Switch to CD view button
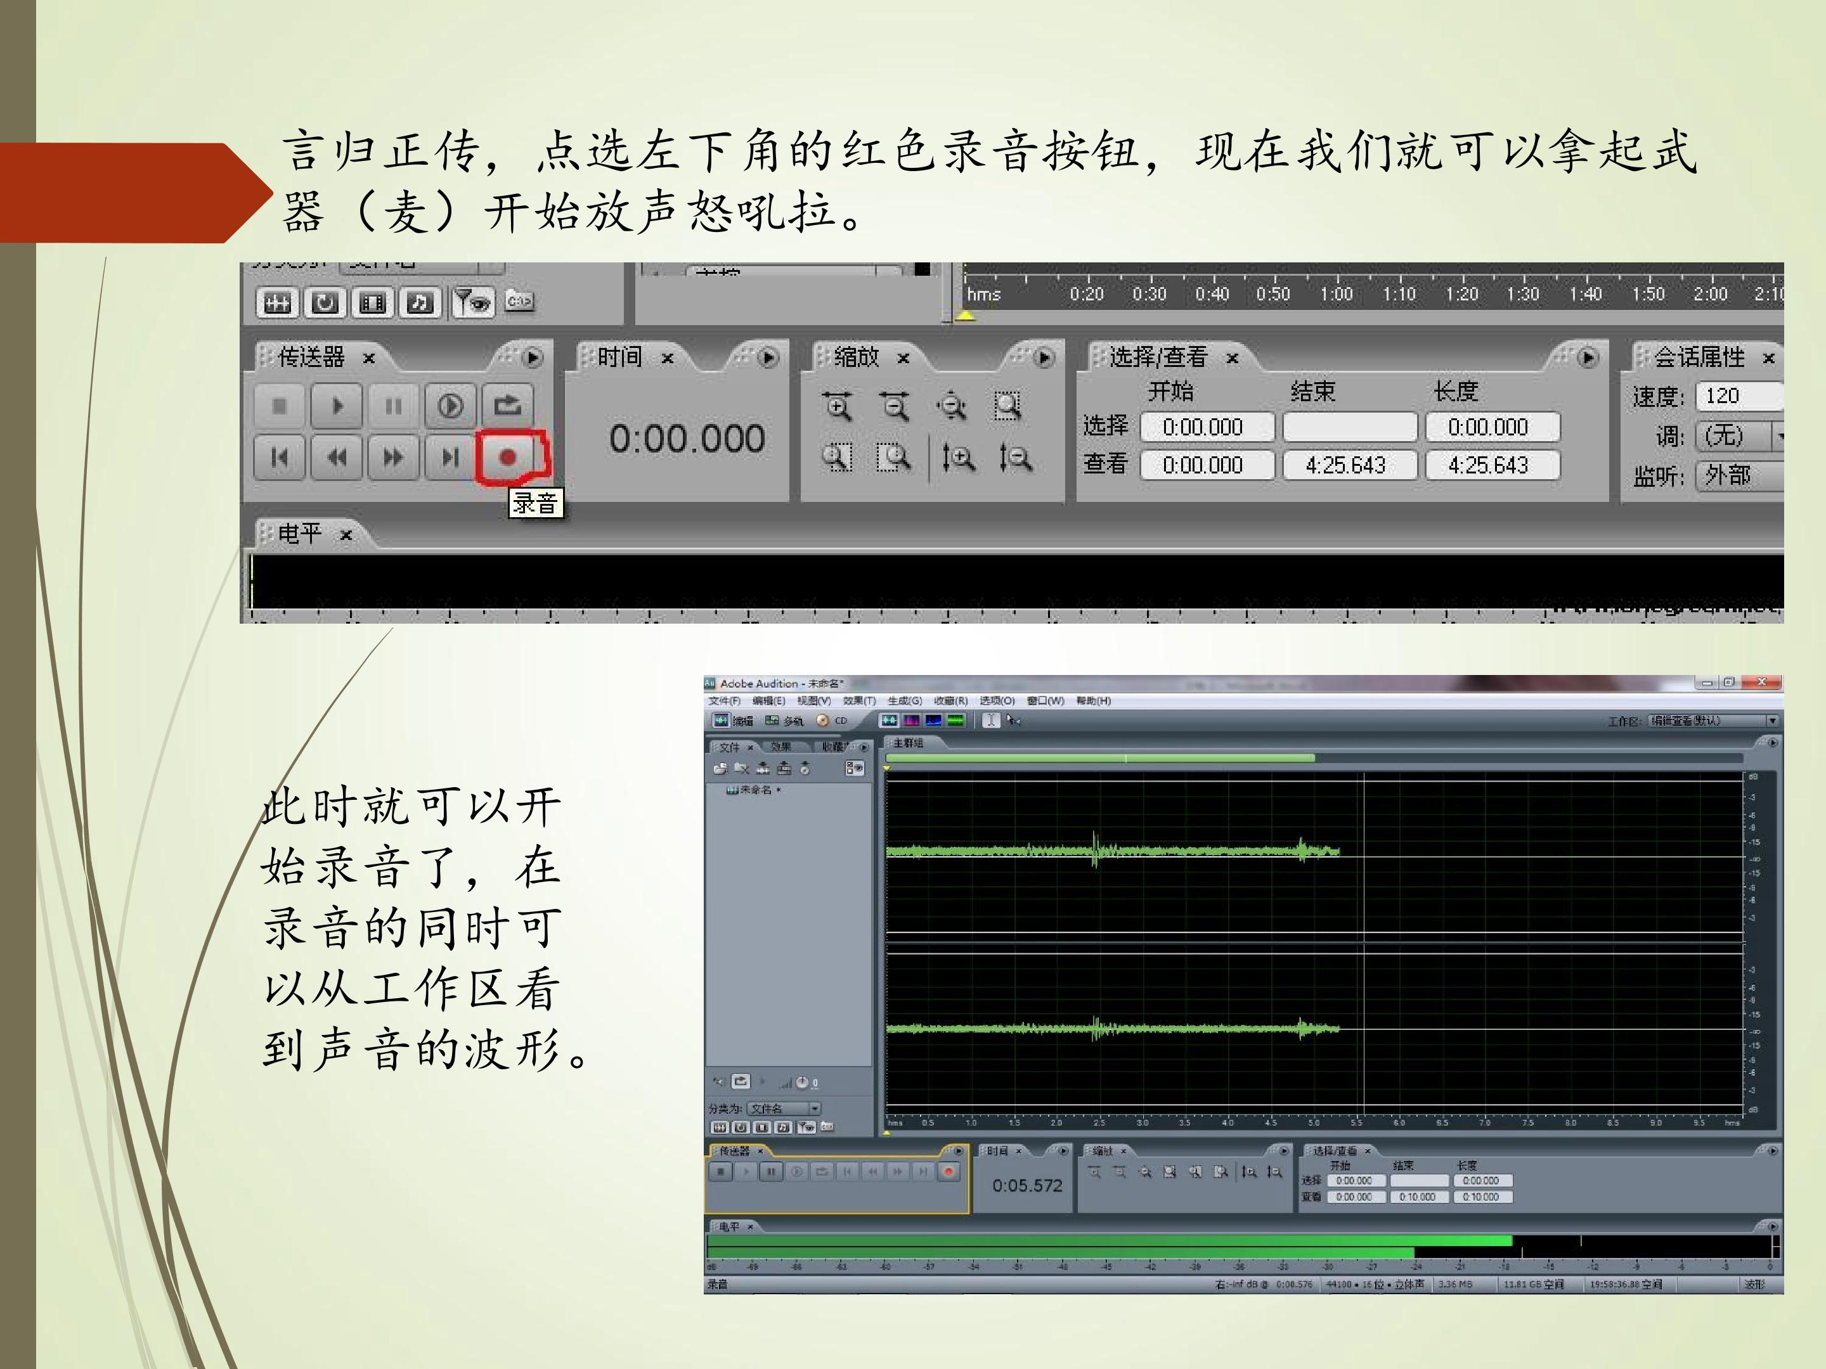The image size is (1826, 1369). [x=832, y=721]
